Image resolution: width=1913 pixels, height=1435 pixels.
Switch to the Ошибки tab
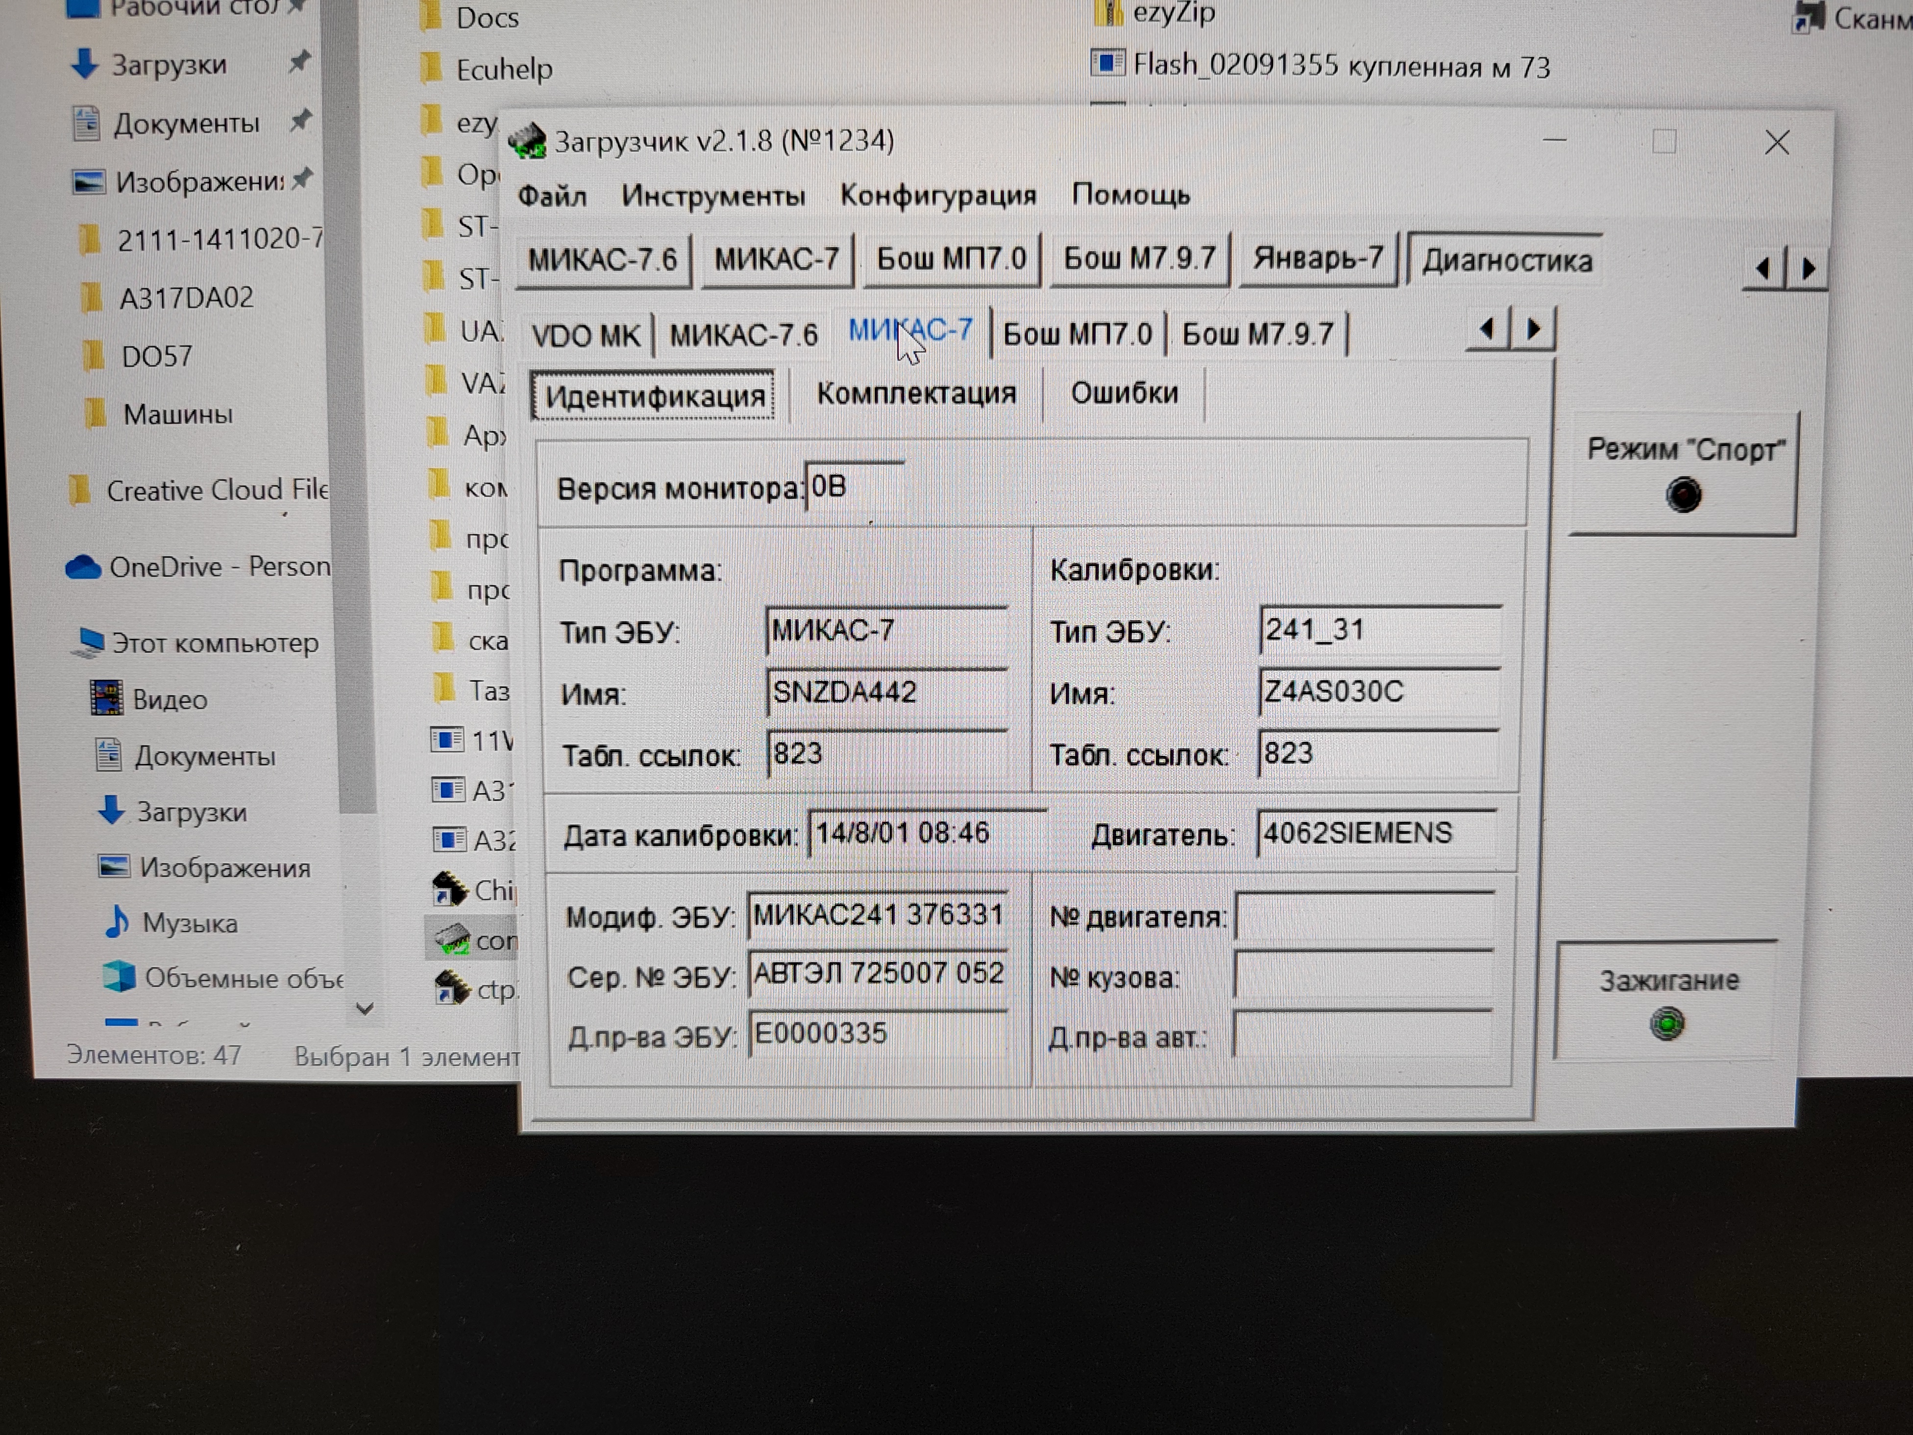click(1124, 394)
